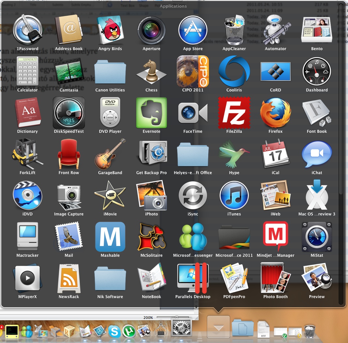Click the Applications stack scrollbar

coord(341,99)
